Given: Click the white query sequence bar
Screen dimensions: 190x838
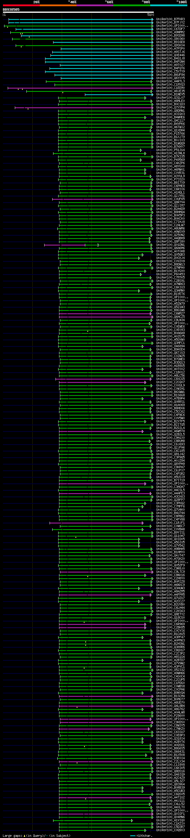Looking at the screenshot, I should point(78,12).
